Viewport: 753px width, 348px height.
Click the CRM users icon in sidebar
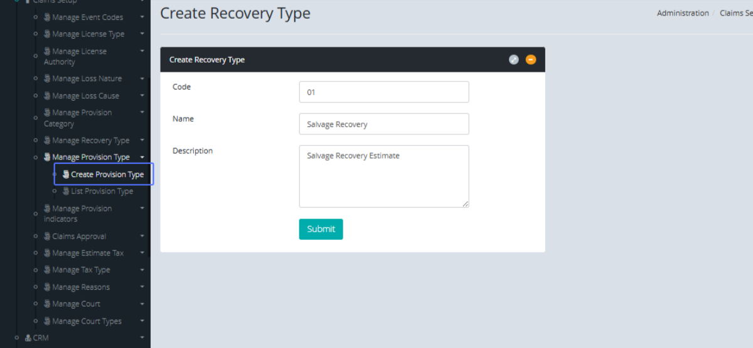(x=28, y=338)
